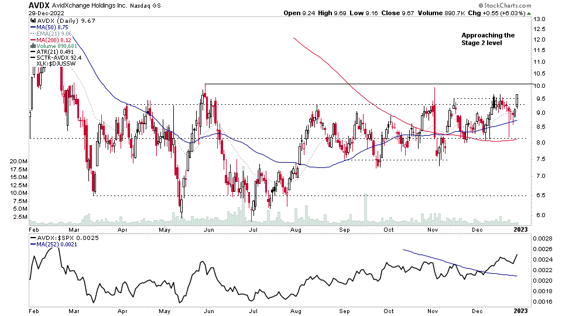562x316 pixels.
Task: Click the Jun label under the relative strength panel
Action: point(209,311)
